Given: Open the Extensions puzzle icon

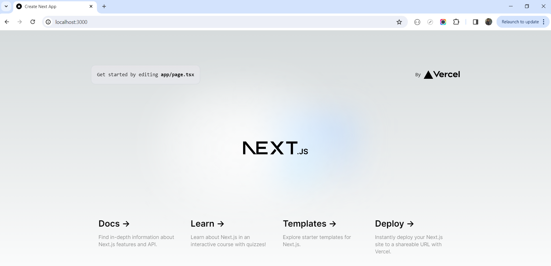Looking at the screenshot, I should pos(456,22).
